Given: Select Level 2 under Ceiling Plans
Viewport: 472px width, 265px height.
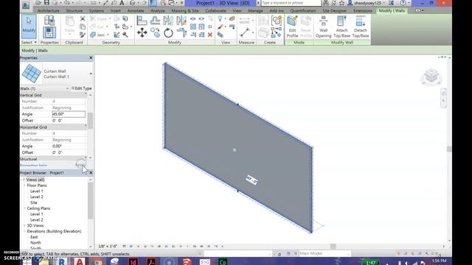Looking at the screenshot, I should (x=37, y=219).
